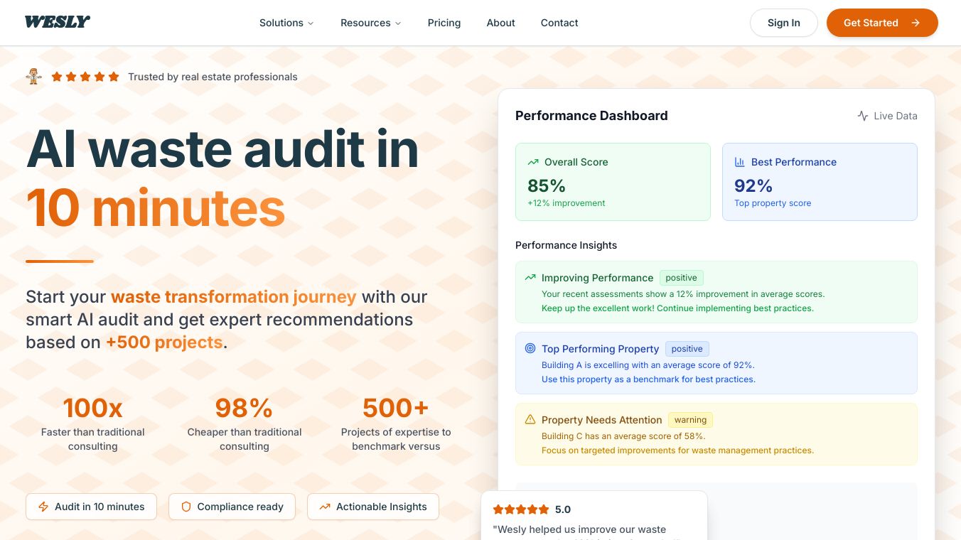
Task: Click the +500 projects highlighted text
Action: tap(164, 342)
